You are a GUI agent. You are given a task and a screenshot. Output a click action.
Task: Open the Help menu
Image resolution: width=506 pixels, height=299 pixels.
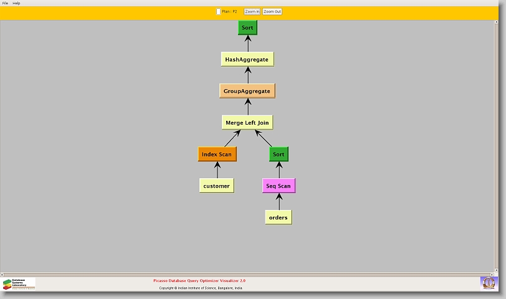tap(16, 3)
